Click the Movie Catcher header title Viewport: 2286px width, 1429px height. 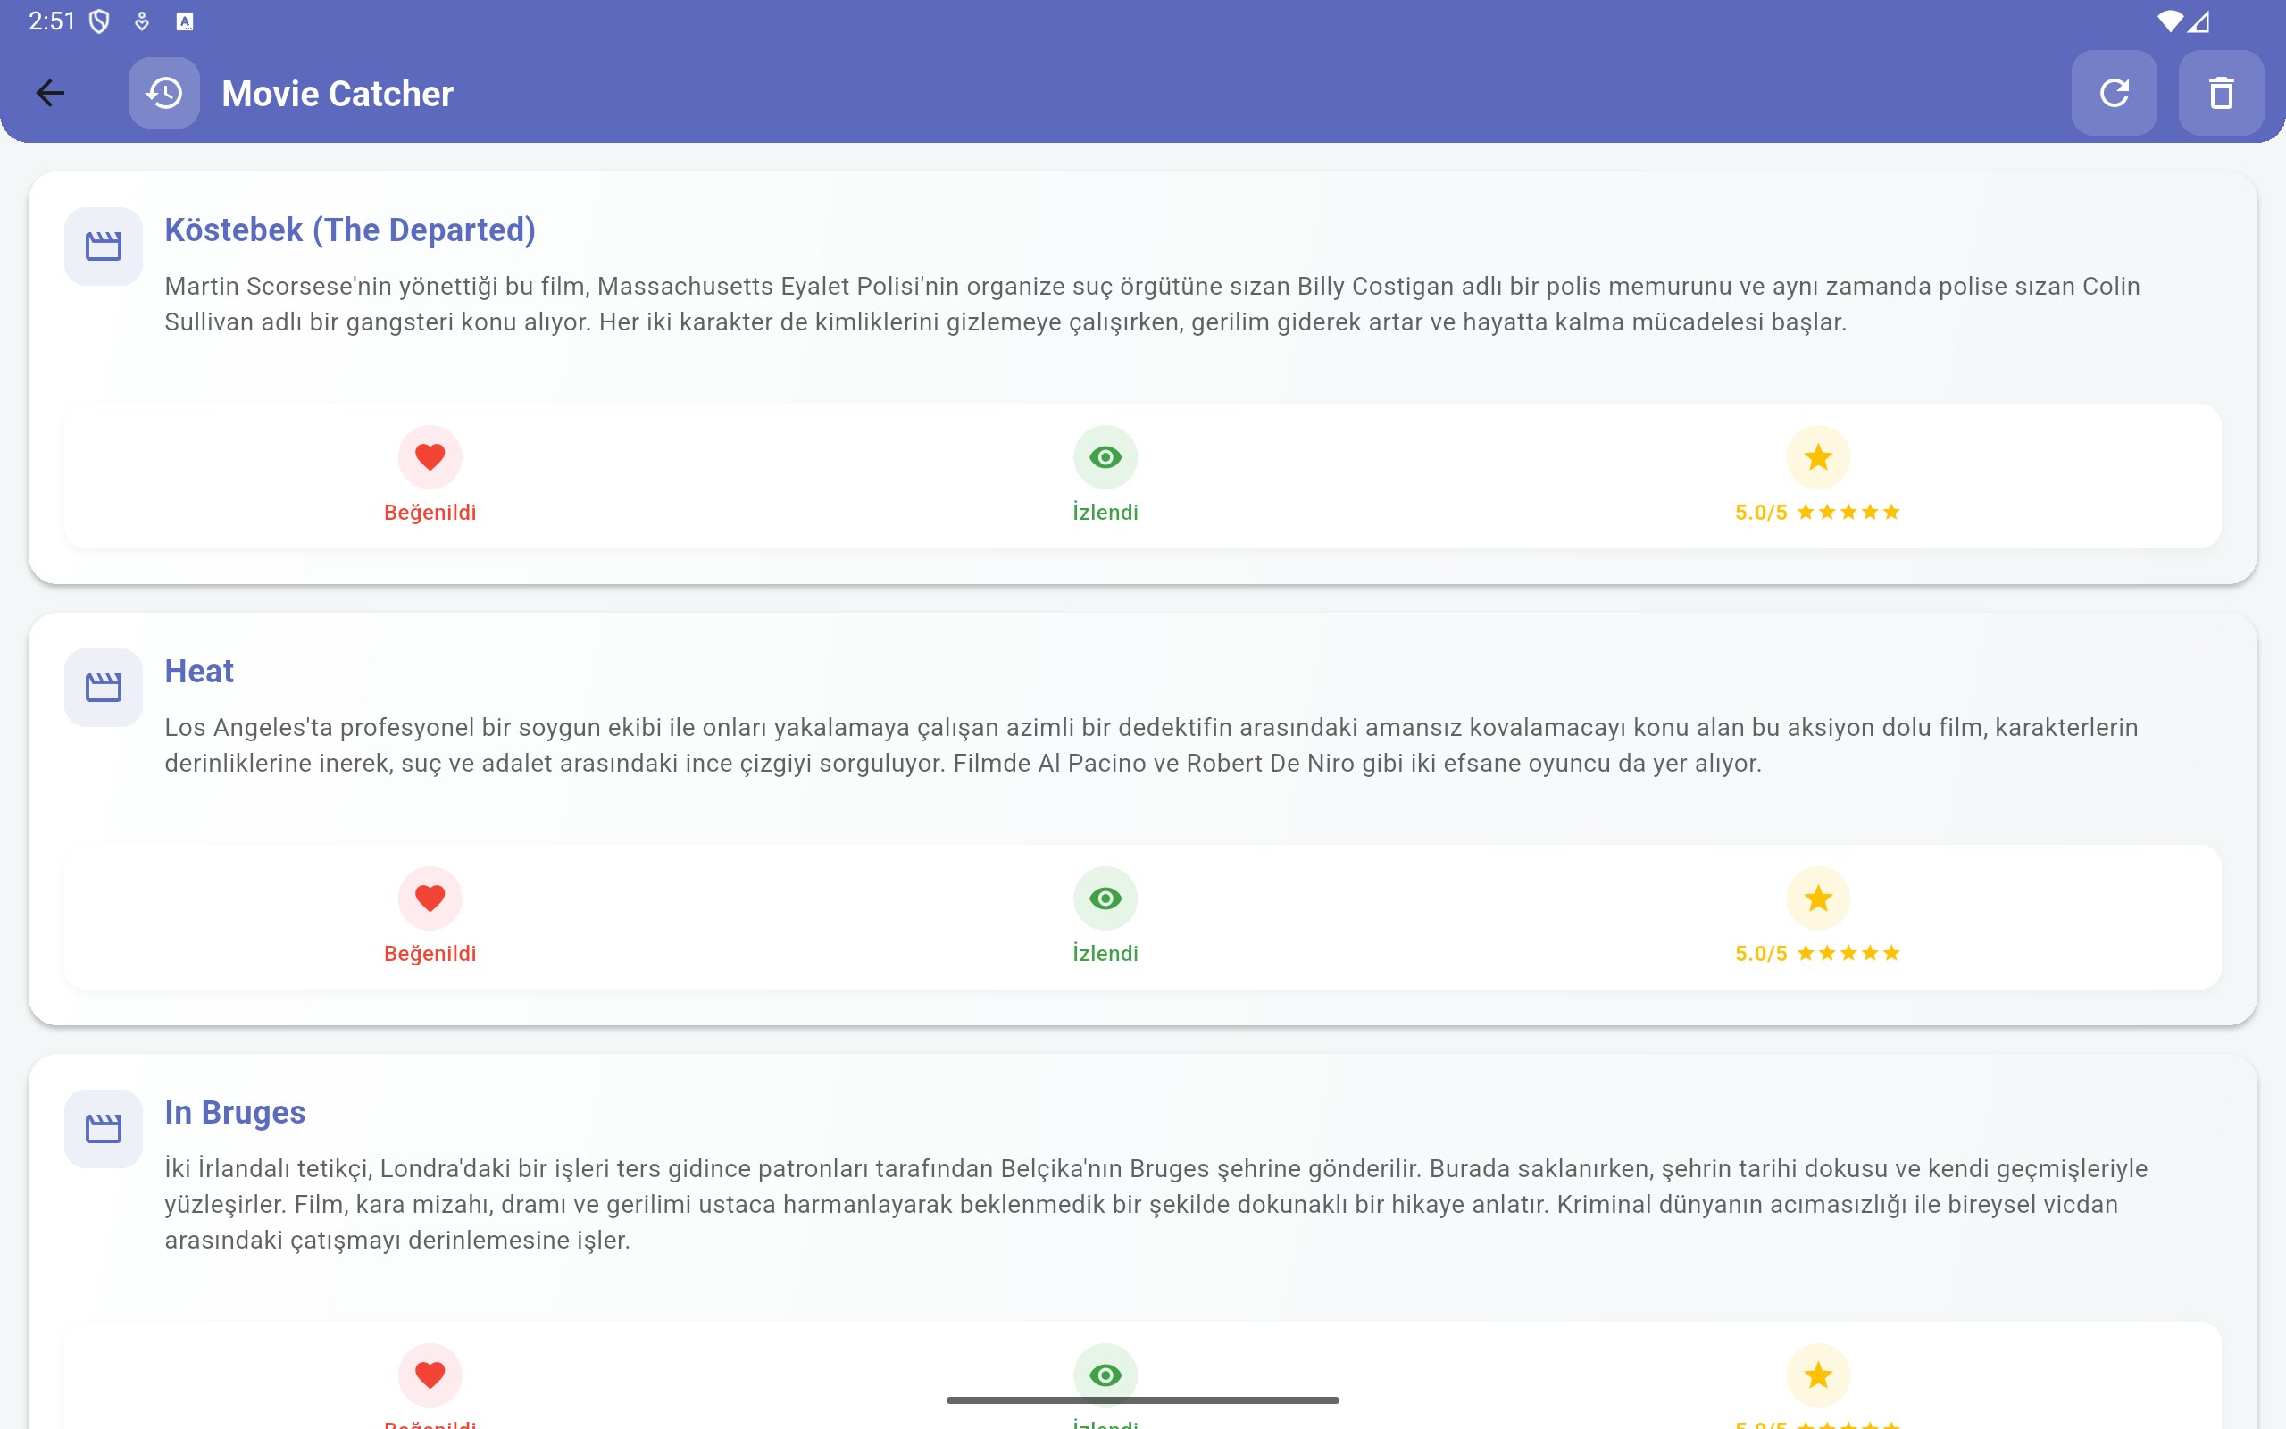338,94
